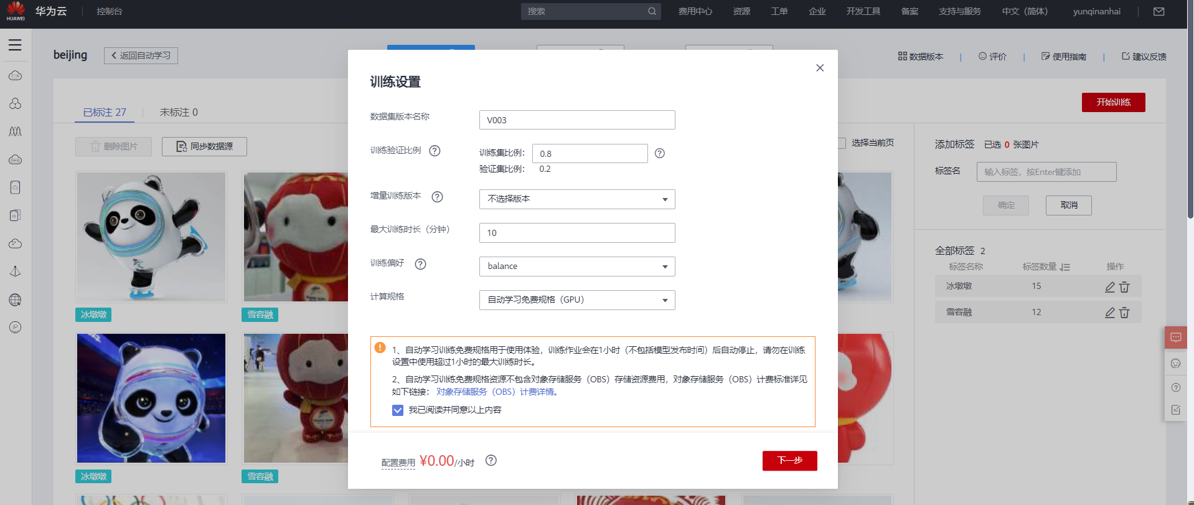Focus the 最大训练时长 input field
This screenshot has height=505, width=1194.
click(x=577, y=233)
